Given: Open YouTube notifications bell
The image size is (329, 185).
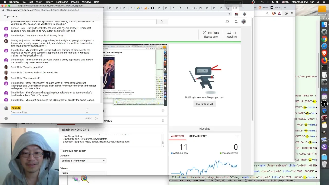Looking at the screenshot, I should pyautogui.click(x=236, y=22).
